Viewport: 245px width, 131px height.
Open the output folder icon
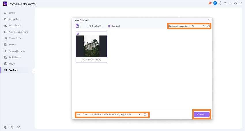[x=145, y=115]
